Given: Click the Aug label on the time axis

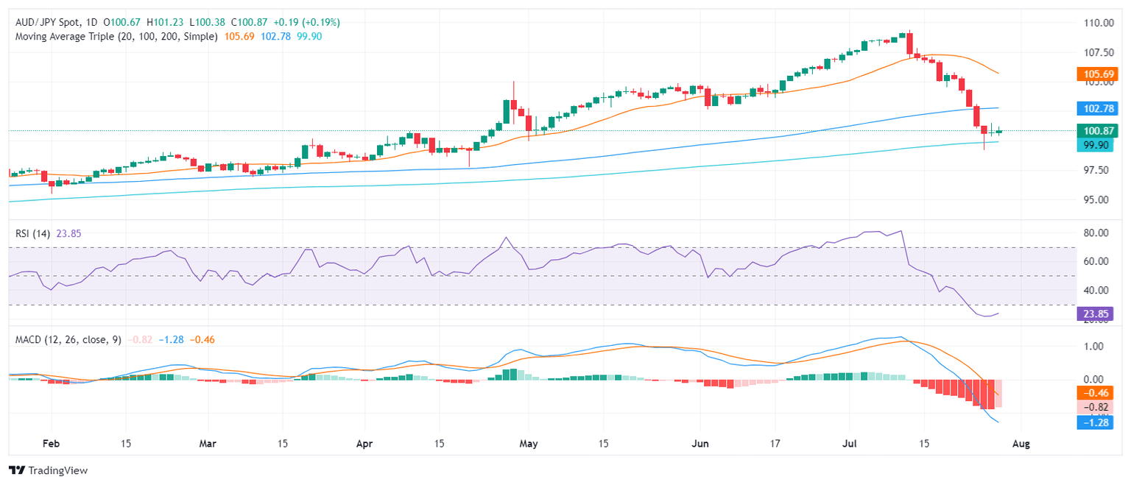Looking at the screenshot, I should pyautogui.click(x=1020, y=445).
